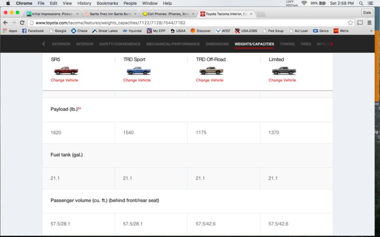The width and height of the screenshot is (380, 237).
Task: Click Change Vehicle under TRD Off-Road
Action: point(209,80)
